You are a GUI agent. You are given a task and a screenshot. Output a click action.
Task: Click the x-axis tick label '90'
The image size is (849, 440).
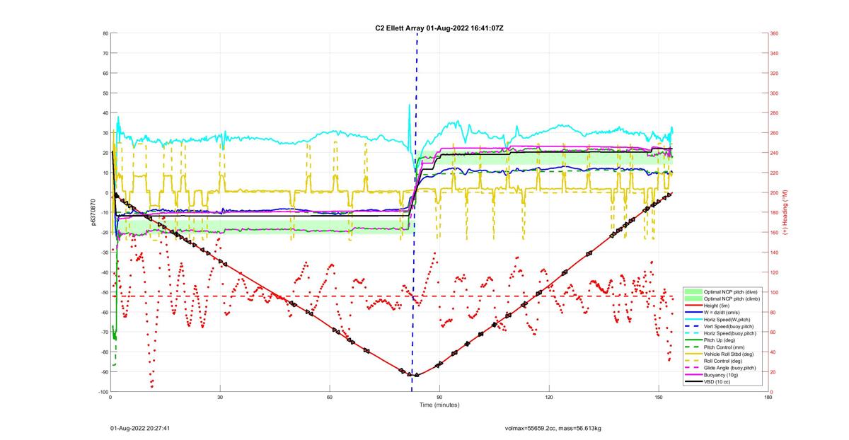pos(439,398)
